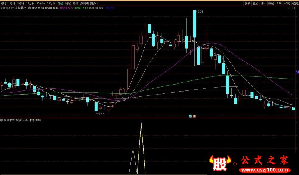
Task: Switch to the 月线 monthly chart
Action: click(x=75, y=3)
